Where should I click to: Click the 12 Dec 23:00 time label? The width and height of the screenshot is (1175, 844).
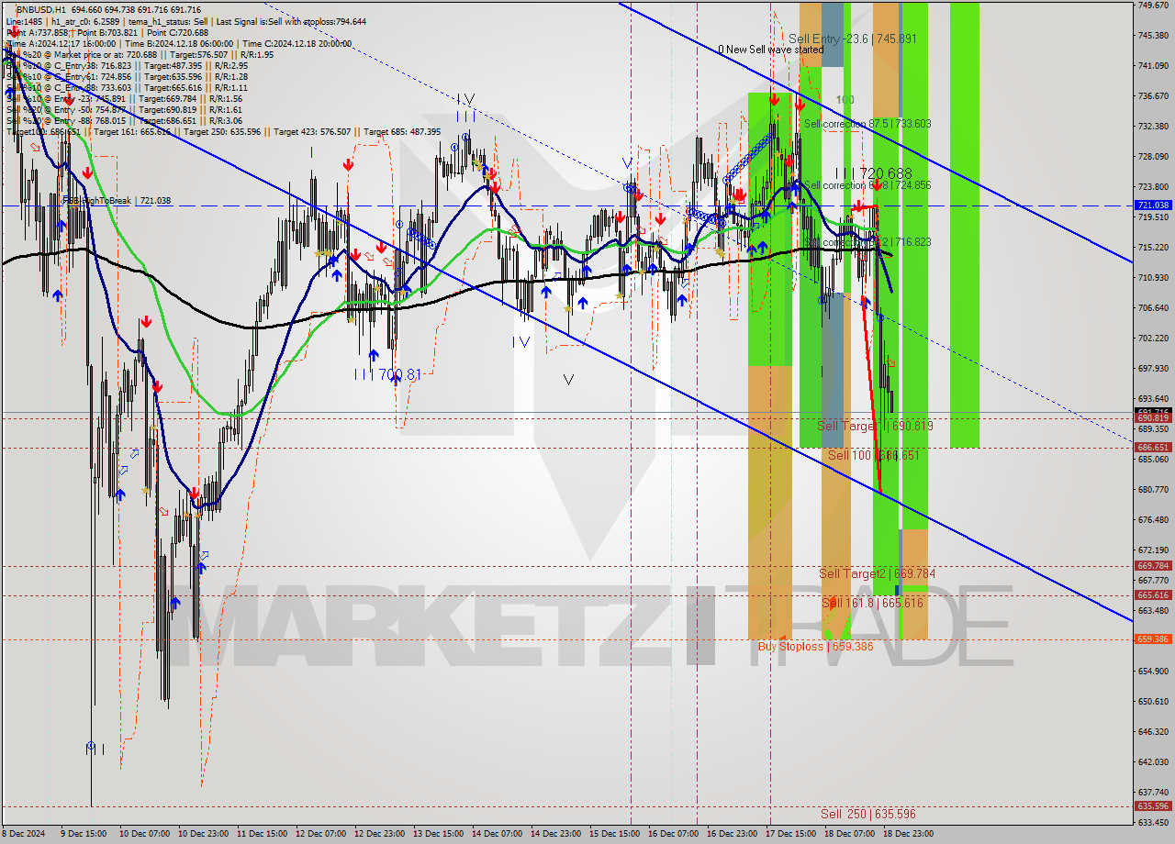(x=380, y=835)
